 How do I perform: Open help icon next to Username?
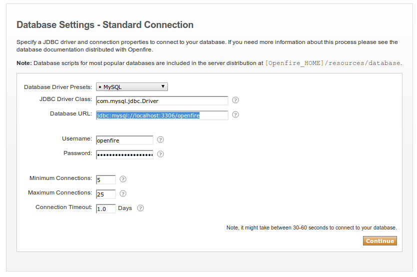pos(160,139)
